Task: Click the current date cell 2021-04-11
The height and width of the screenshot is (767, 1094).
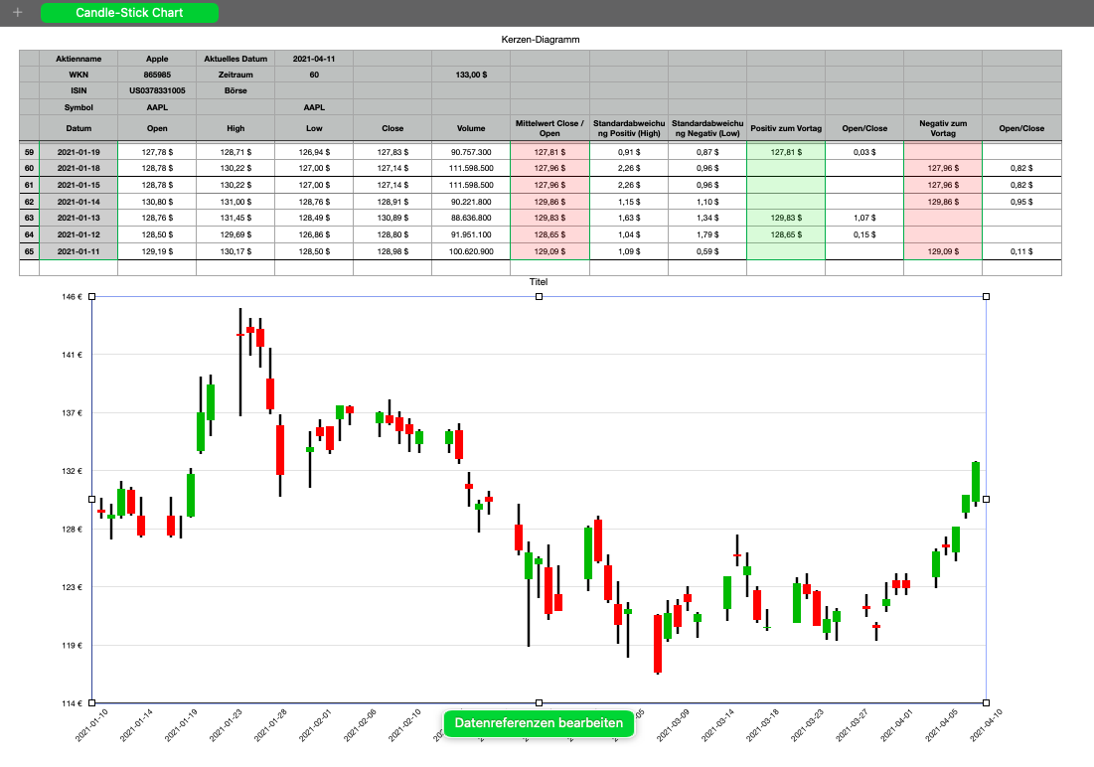Action: (x=313, y=59)
